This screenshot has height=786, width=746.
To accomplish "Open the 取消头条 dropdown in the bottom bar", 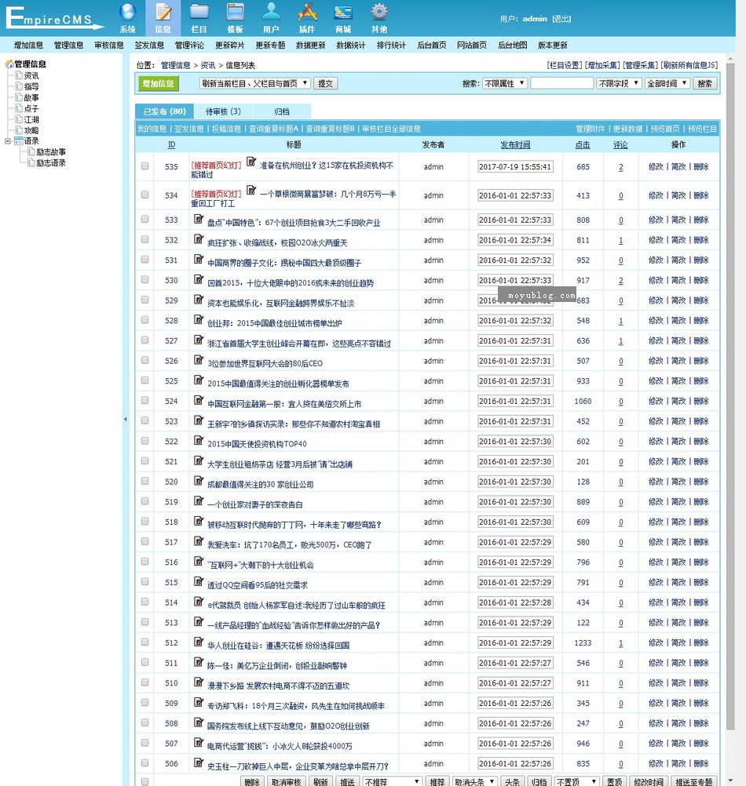I will [x=474, y=781].
